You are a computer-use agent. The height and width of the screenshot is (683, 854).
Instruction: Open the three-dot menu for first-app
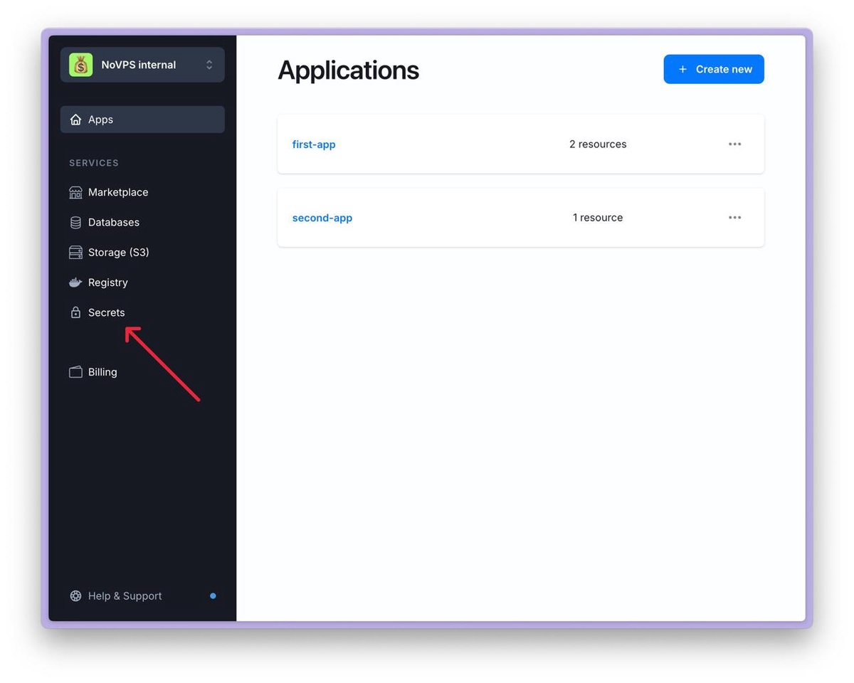click(x=734, y=144)
